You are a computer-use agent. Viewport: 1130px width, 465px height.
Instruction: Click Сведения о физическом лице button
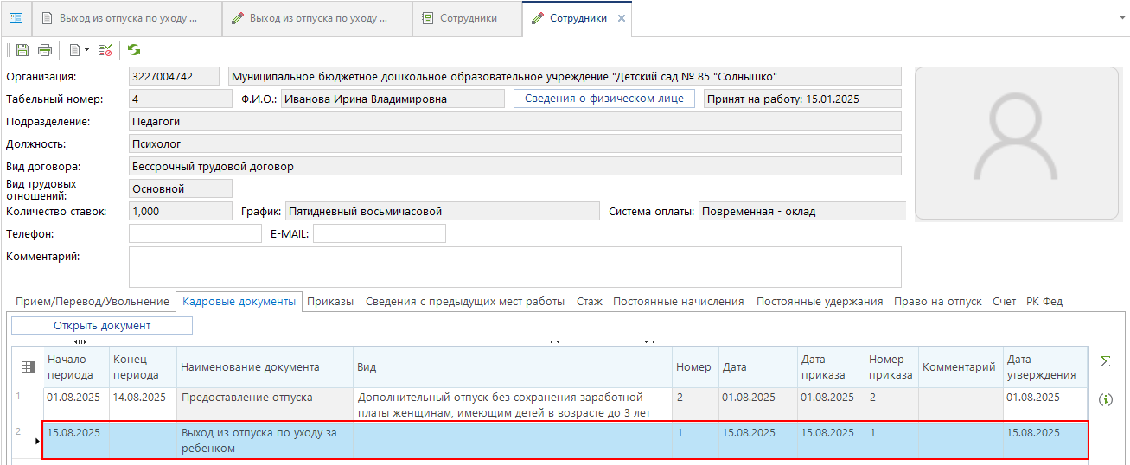pyautogui.click(x=604, y=99)
